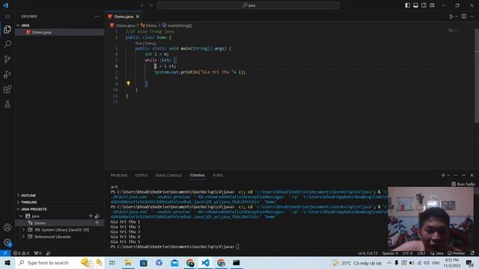Viewport: 479px width, 269px height.
Task: Switch to the PORTS tab
Action: [x=218, y=176]
